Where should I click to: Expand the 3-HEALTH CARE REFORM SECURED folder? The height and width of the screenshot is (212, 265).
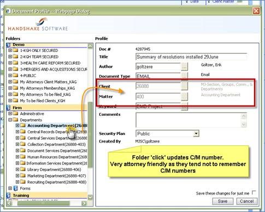(x=10, y=63)
